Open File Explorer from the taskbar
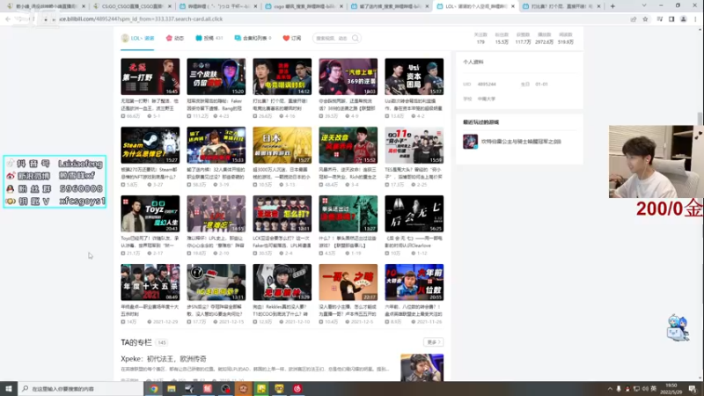Image resolution: width=704 pixels, height=396 pixels. (172, 389)
